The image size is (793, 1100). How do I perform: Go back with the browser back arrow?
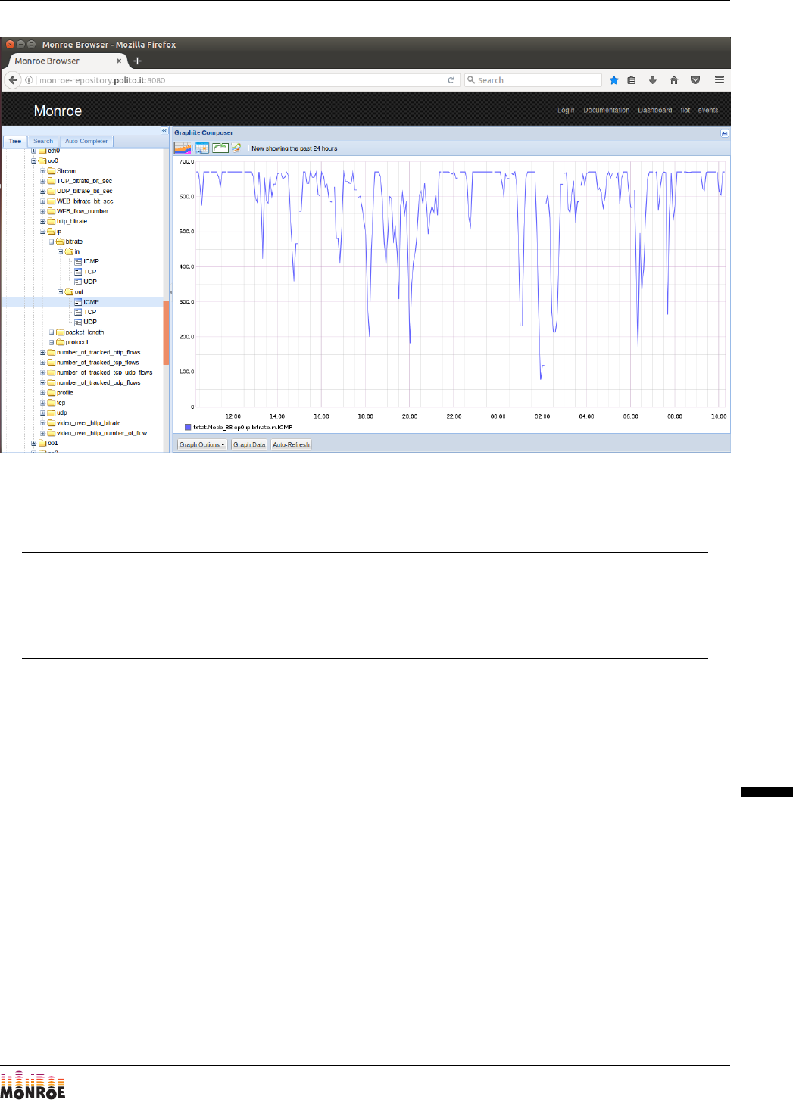(x=13, y=80)
